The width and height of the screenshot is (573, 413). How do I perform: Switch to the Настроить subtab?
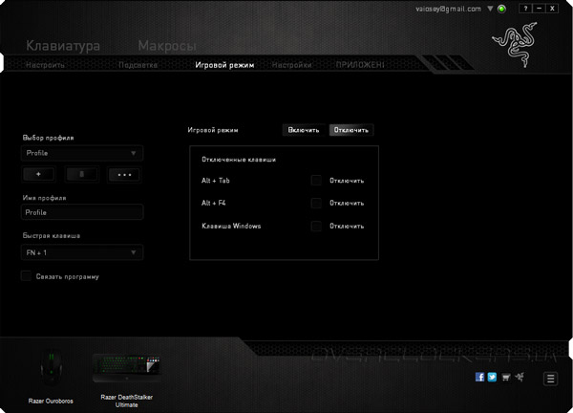coord(45,65)
